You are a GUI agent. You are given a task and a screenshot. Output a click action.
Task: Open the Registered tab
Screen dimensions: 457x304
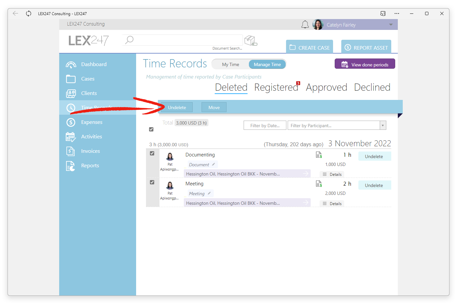[276, 87]
